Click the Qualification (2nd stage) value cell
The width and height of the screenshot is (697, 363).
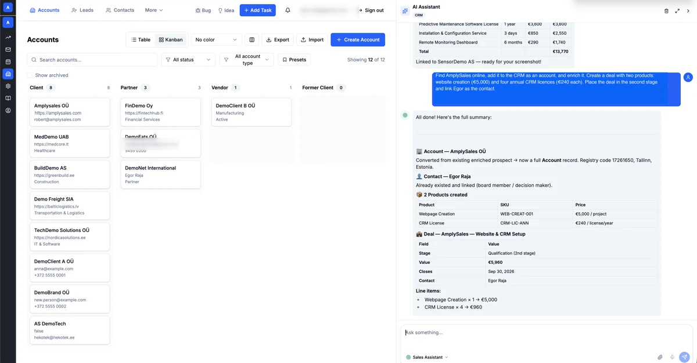[573, 253]
